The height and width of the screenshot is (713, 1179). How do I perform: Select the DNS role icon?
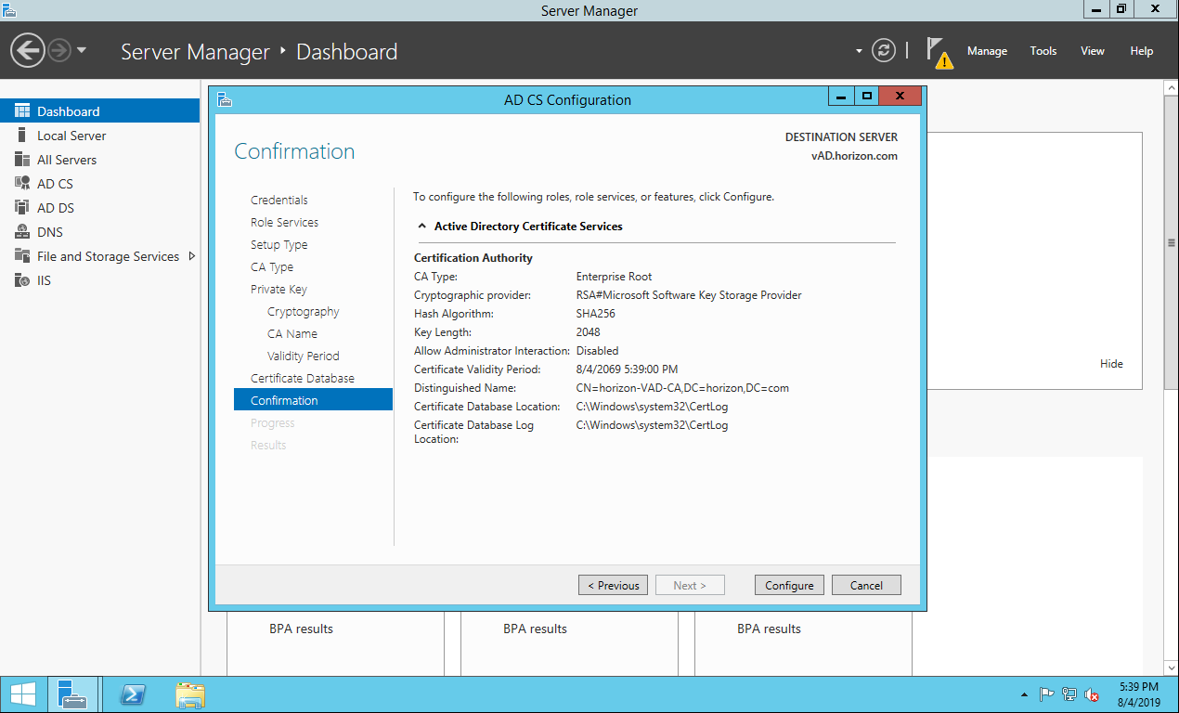point(22,232)
